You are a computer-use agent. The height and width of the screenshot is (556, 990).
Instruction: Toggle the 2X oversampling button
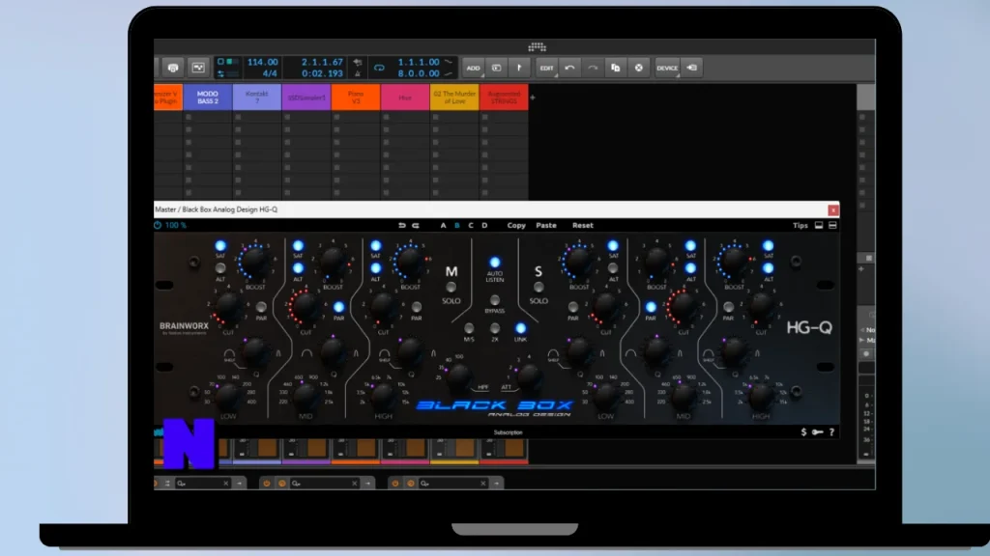495,328
